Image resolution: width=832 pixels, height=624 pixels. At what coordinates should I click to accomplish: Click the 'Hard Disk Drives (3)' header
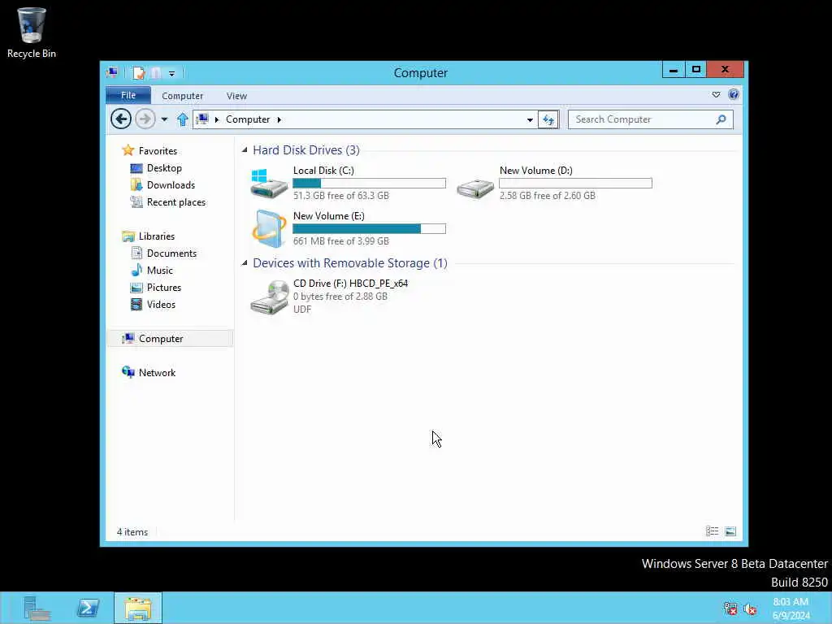pyautogui.click(x=306, y=150)
